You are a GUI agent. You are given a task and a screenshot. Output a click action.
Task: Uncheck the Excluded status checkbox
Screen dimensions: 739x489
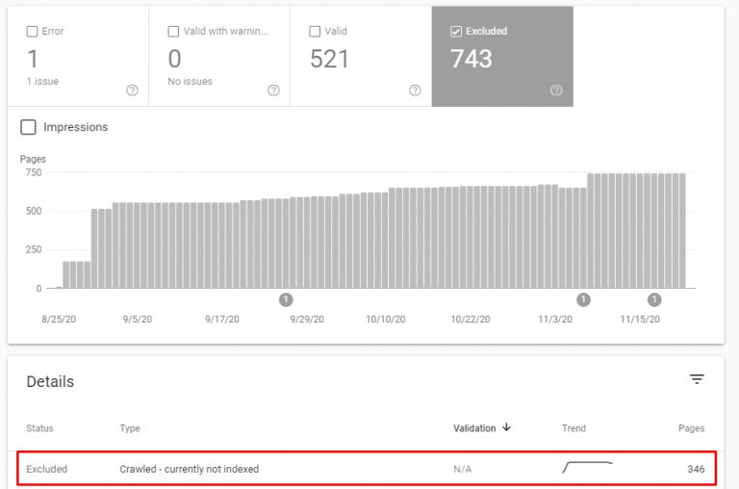coord(456,32)
